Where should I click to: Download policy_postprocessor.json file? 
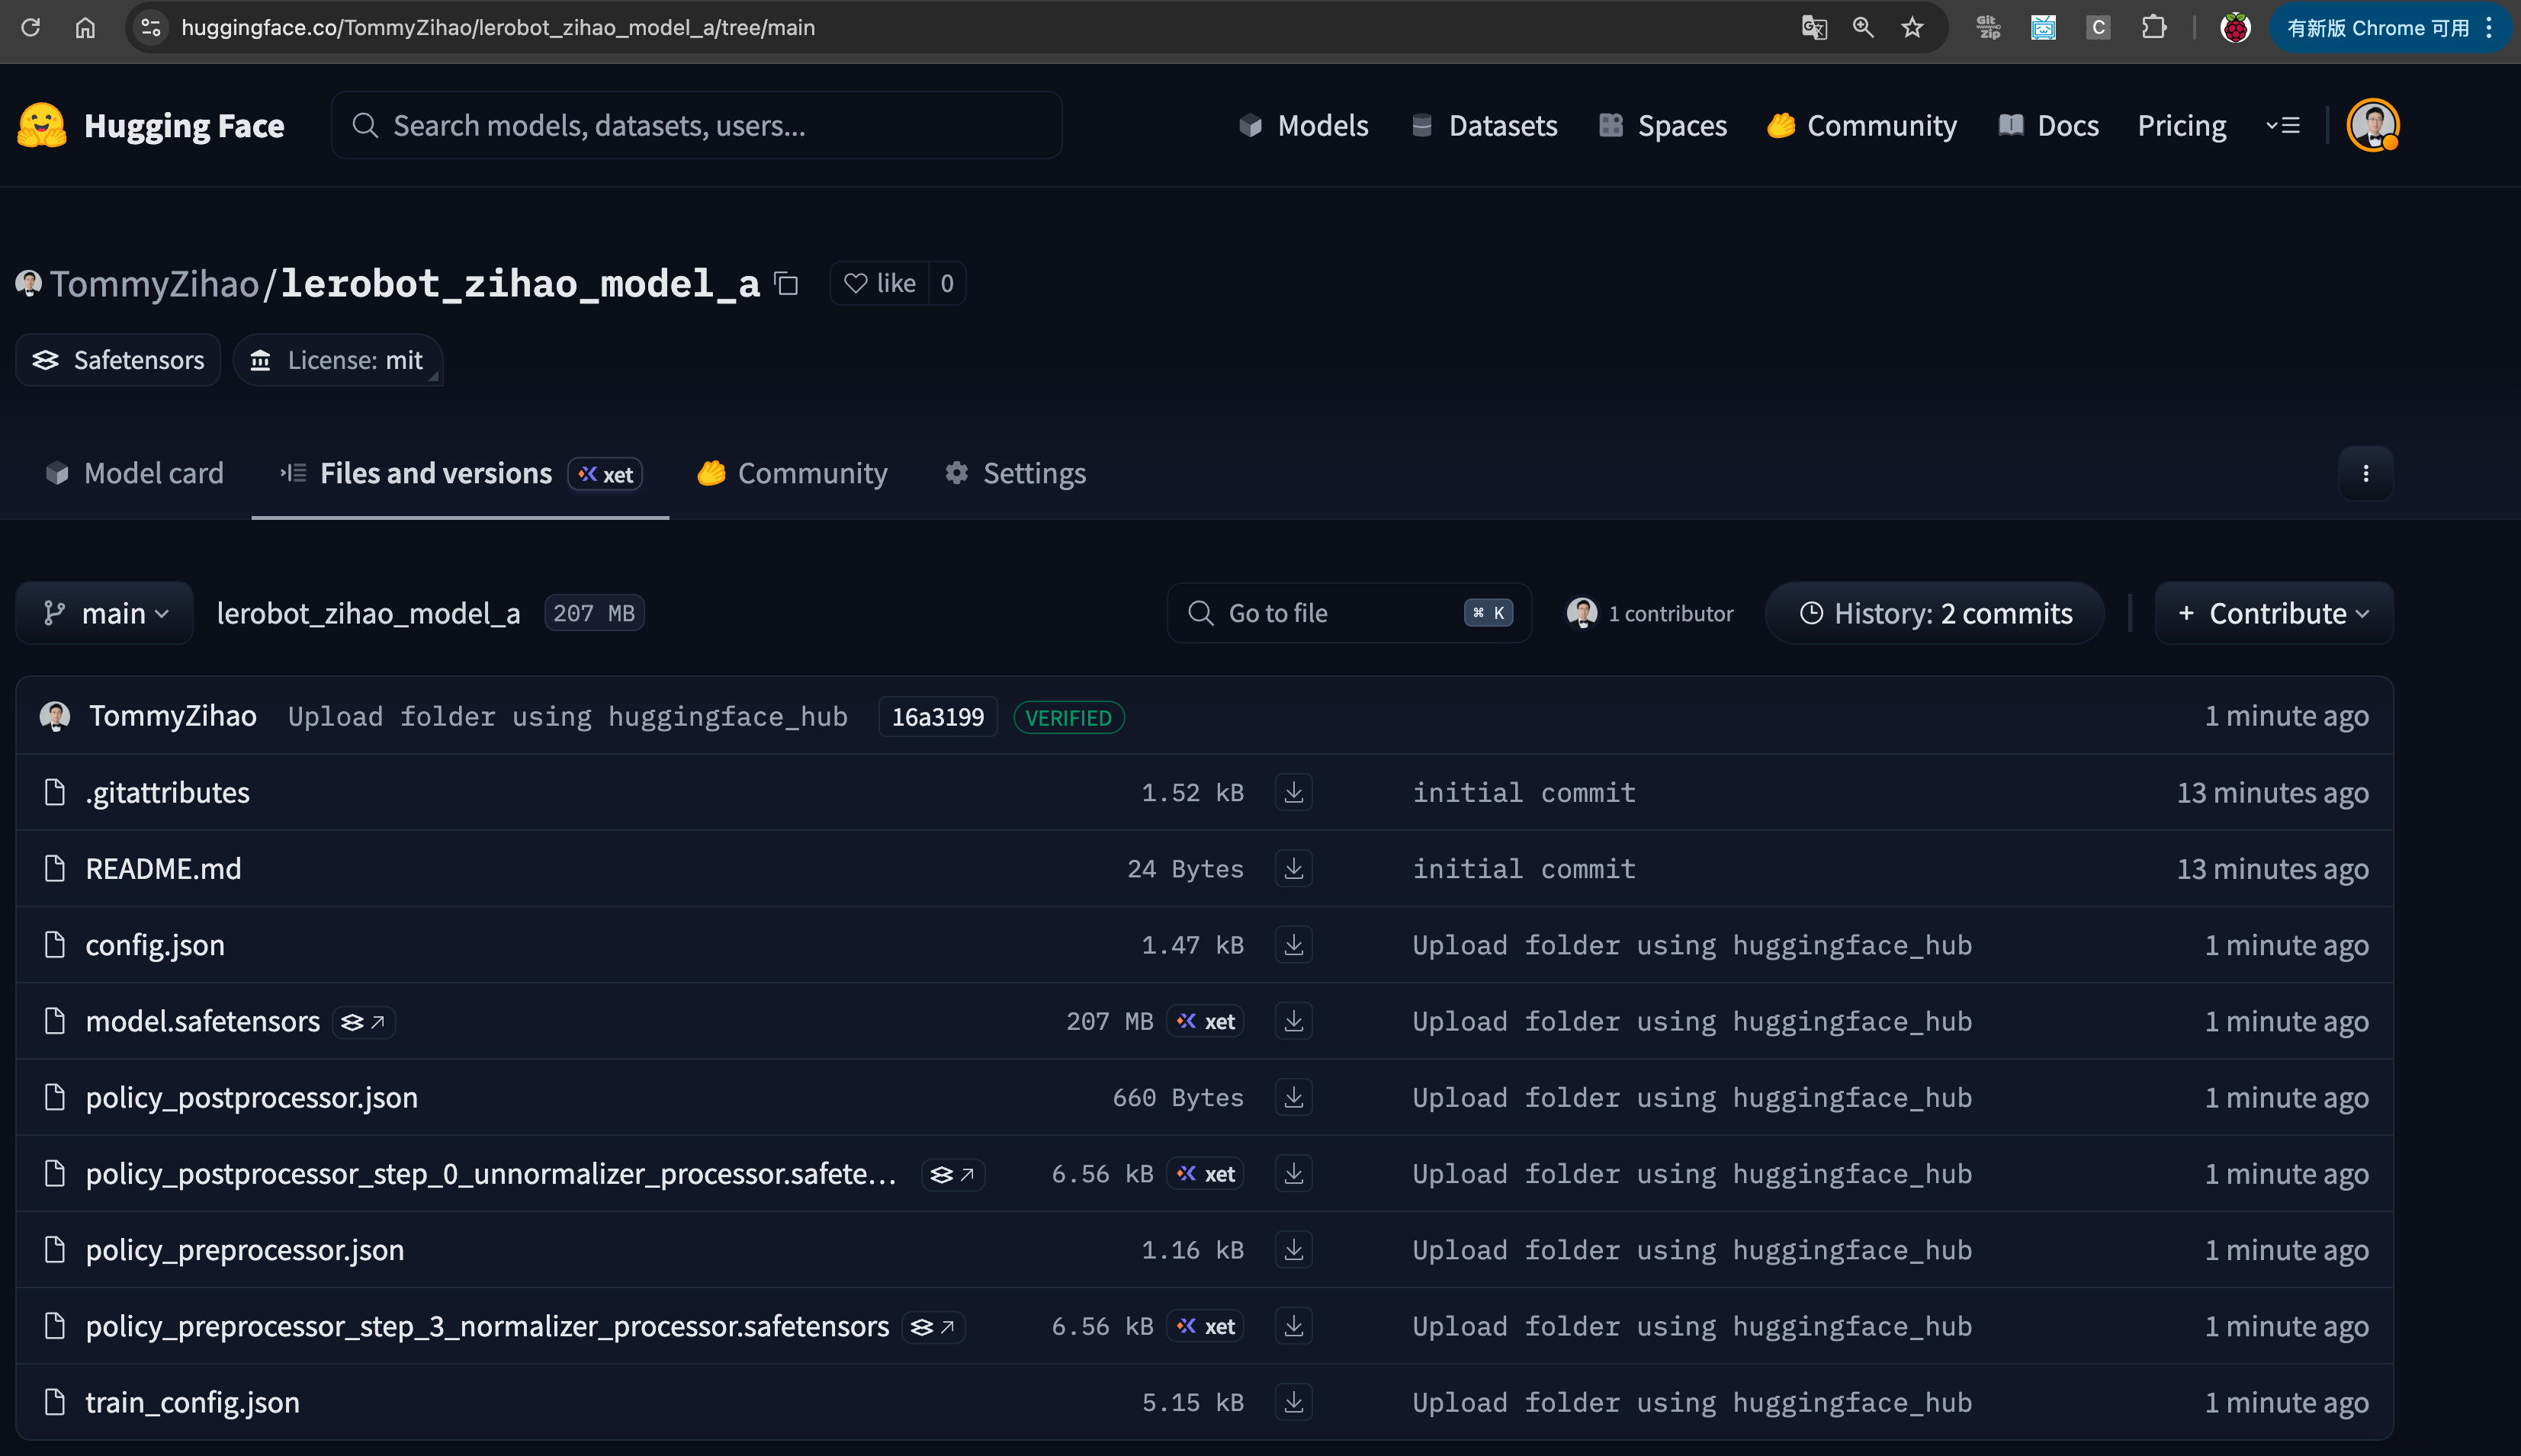[1293, 1097]
